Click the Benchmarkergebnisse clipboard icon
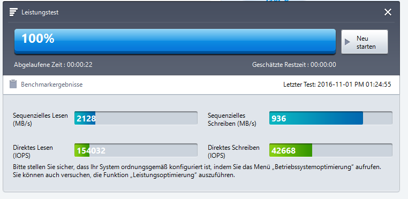The width and height of the screenshot is (408, 199). [x=13, y=85]
